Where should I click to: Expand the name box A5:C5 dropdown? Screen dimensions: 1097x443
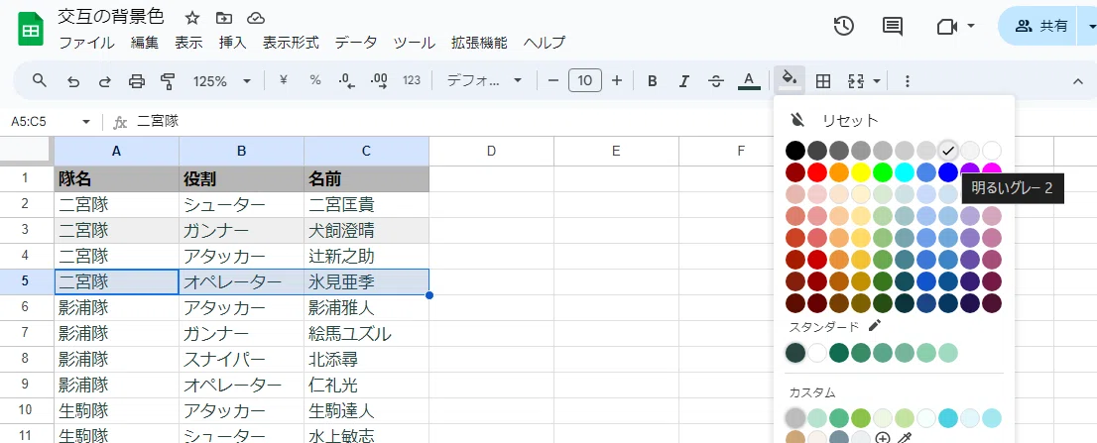[86, 122]
